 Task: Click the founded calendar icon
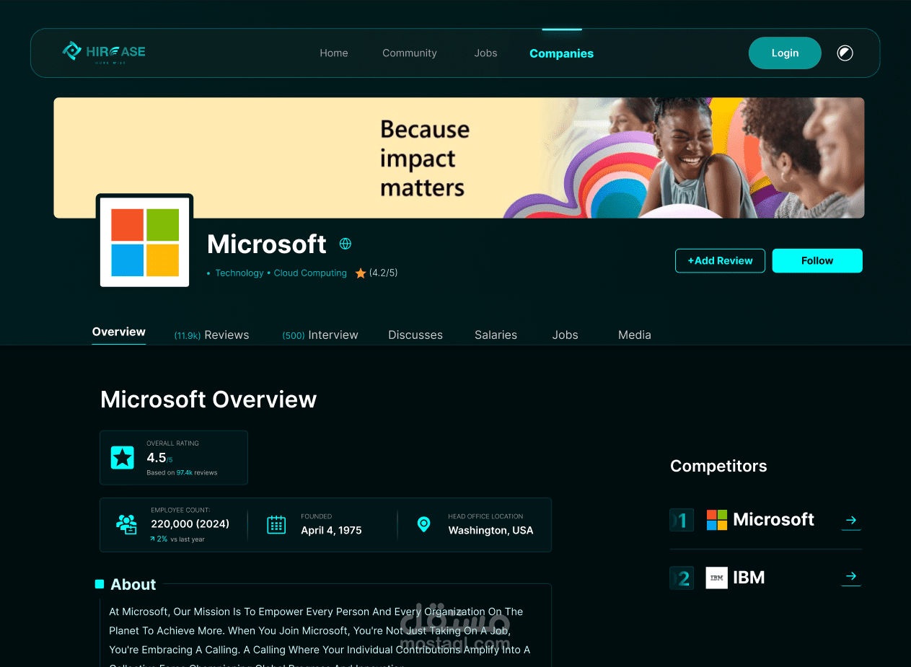point(276,524)
